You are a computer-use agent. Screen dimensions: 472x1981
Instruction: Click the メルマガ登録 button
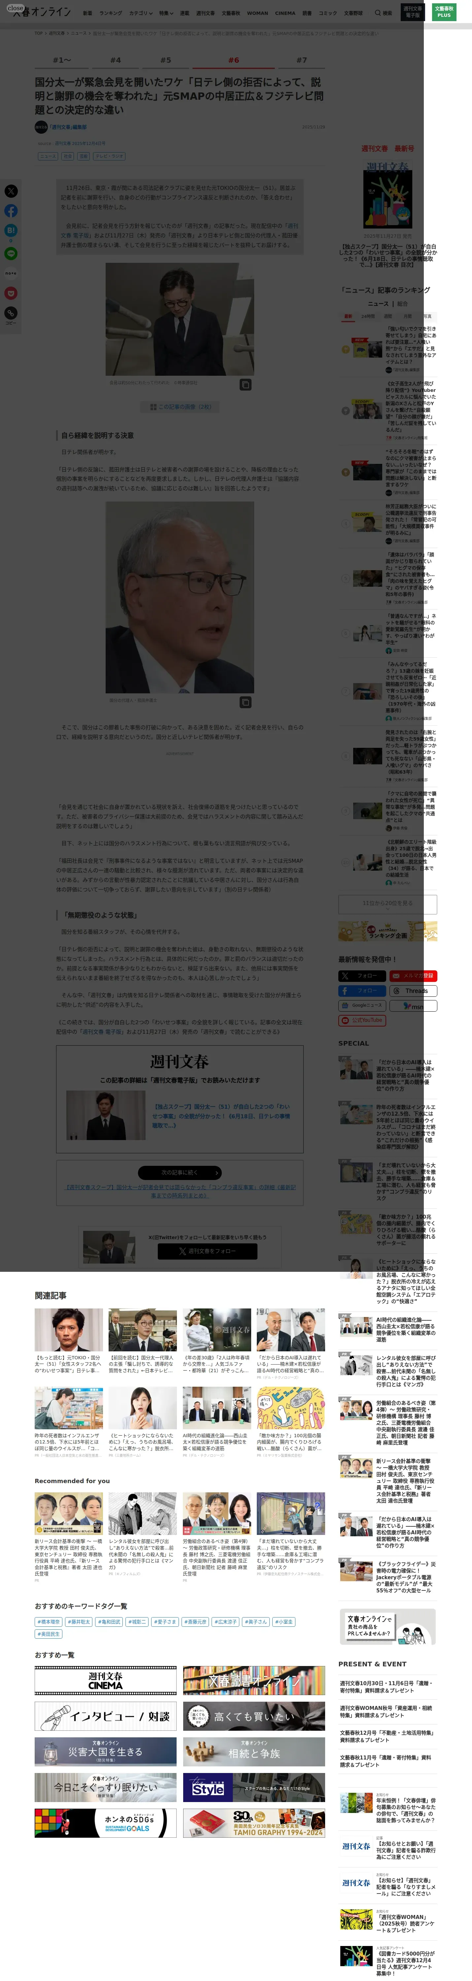click(413, 976)
